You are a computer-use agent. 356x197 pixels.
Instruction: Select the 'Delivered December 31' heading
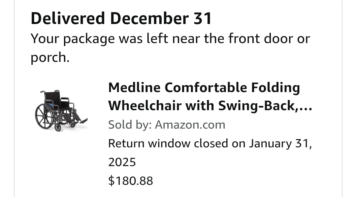(121, 18)
